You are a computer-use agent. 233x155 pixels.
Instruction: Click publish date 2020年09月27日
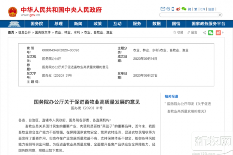tap(145, 76)
